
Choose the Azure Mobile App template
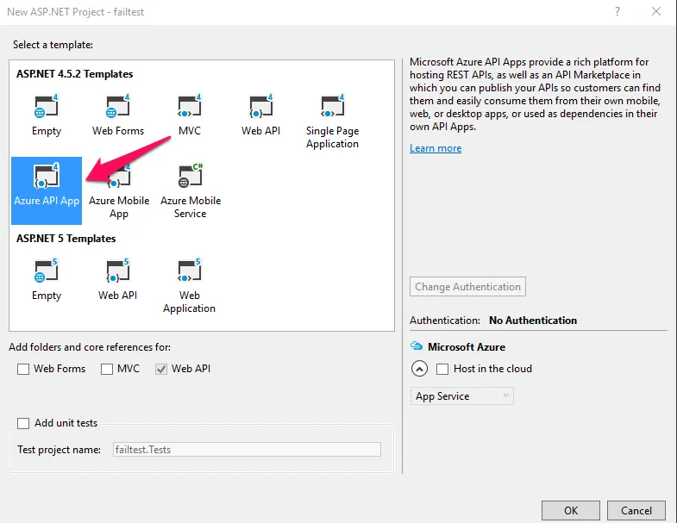pyautogui.click(x=119, y=190)
